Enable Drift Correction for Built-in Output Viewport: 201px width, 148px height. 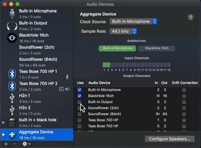coord(184,102)
